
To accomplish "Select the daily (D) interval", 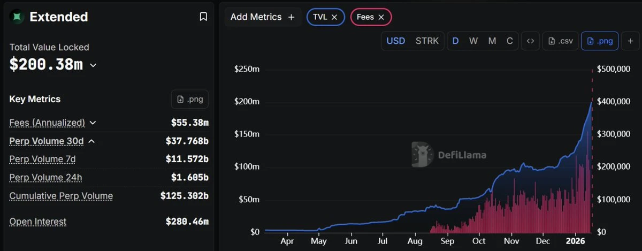I will (x=456, y=41).
